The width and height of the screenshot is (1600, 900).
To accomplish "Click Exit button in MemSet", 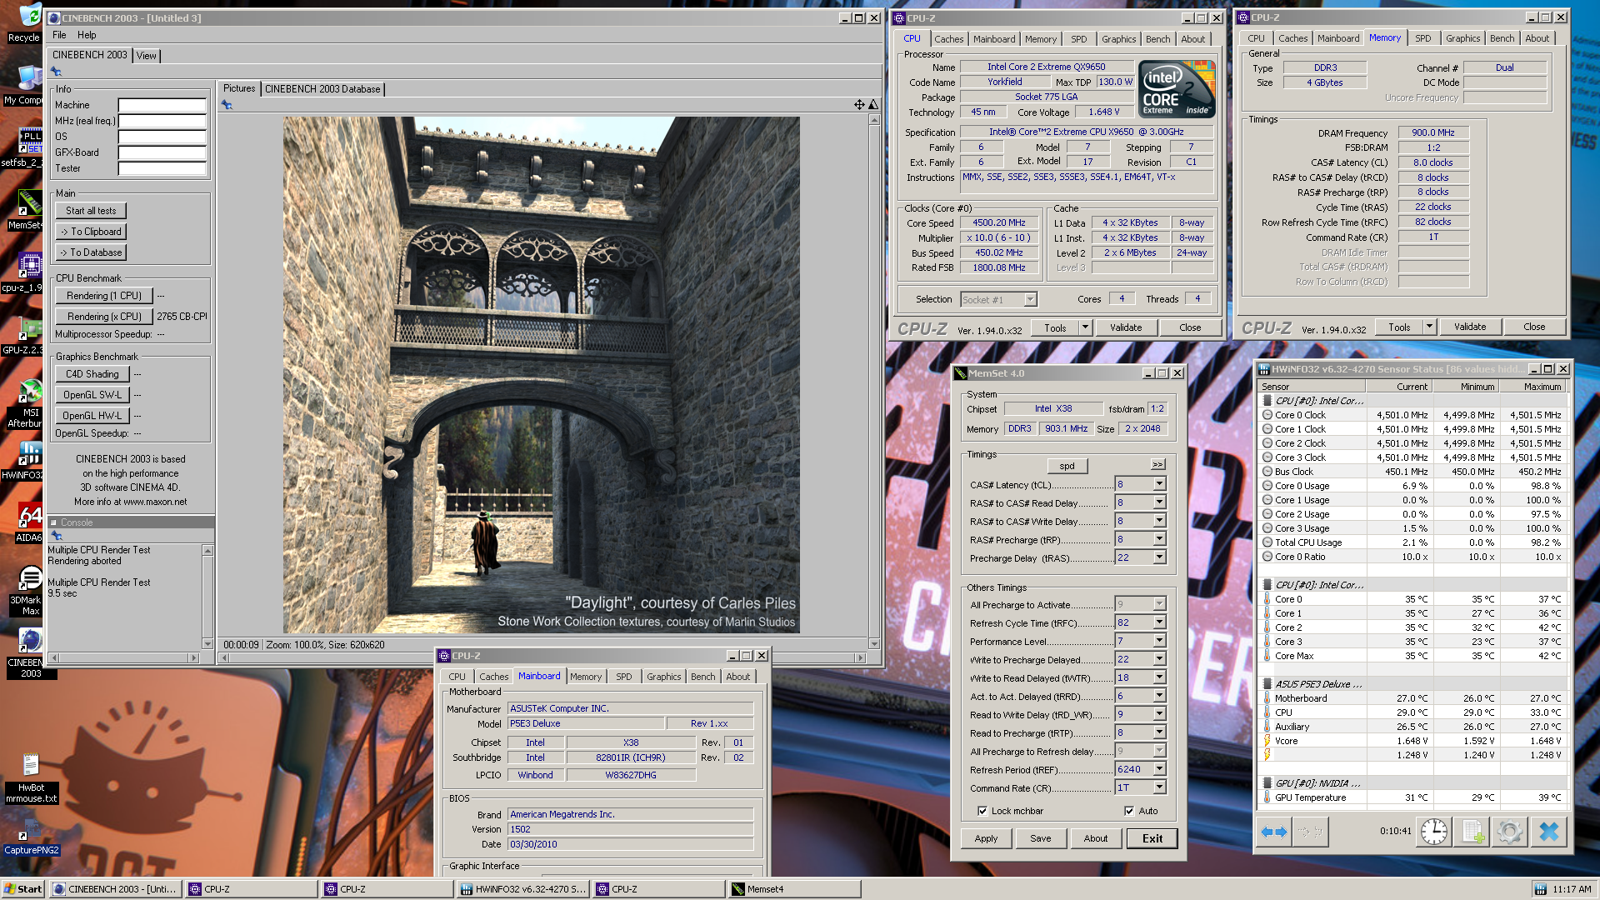I will click(x=1152, y=838).
